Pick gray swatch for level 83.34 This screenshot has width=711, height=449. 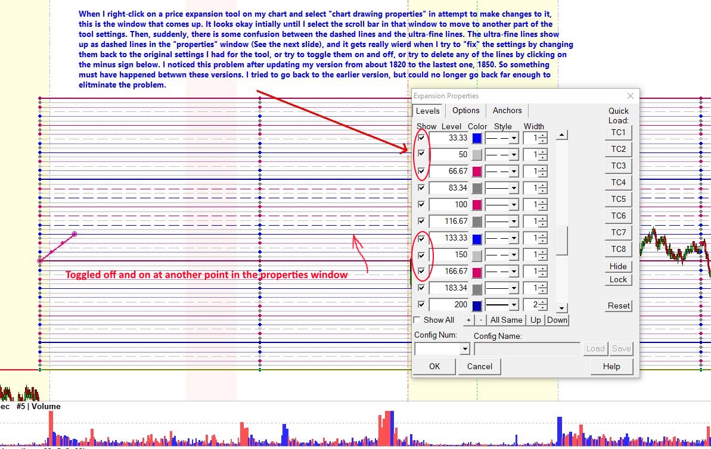pos(477,188)
